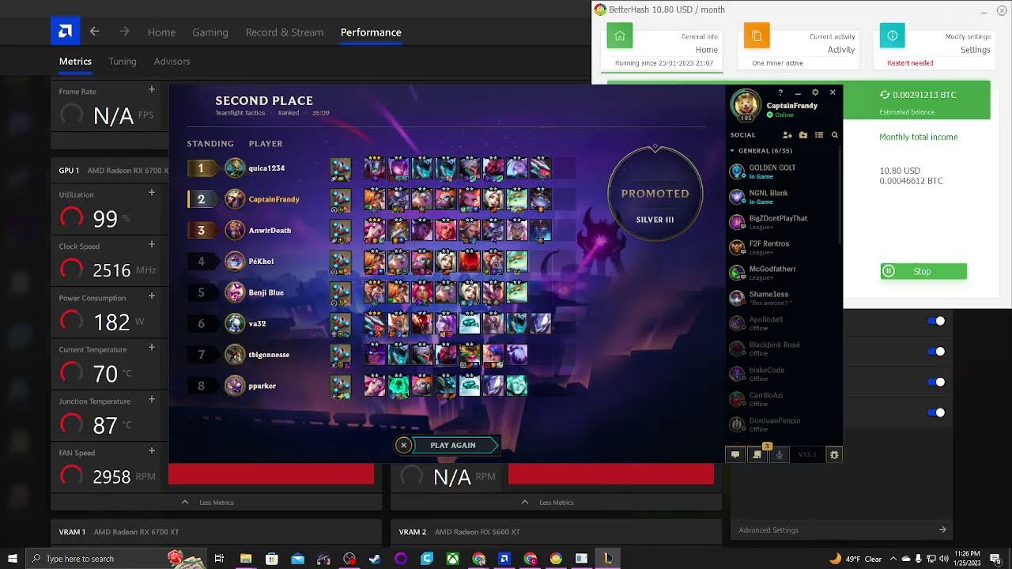Switch to the Gaming tab
Image resolution: width=1012 pixels, height=569 pixels.
pyautogui.click(x=210, y=32)
